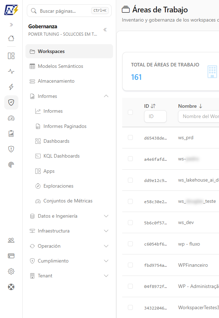This screenshot has height=318, width=219.
Task: Check the row checkbox for ws_prd
Action: (x=130, y=137)
